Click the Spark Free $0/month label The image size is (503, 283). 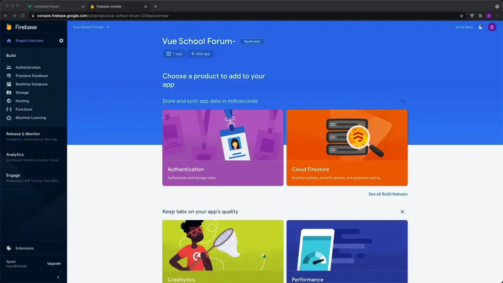17,264
